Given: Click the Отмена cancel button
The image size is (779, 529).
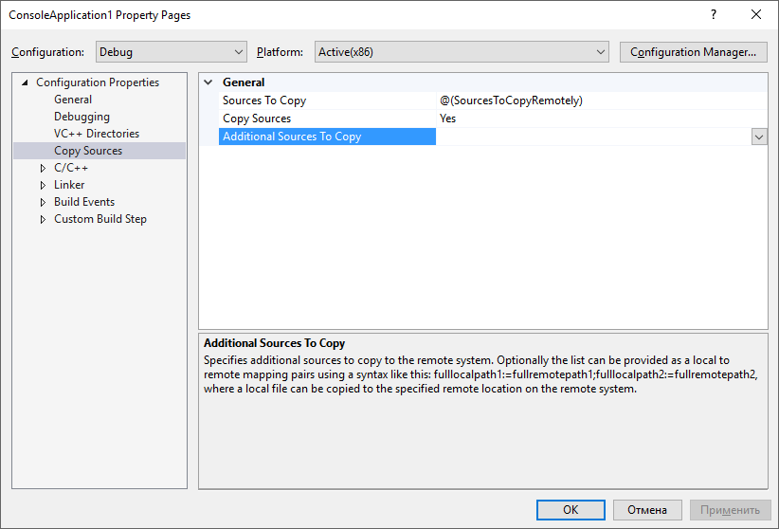Looking at the screenshot, I should coord(647,510).
